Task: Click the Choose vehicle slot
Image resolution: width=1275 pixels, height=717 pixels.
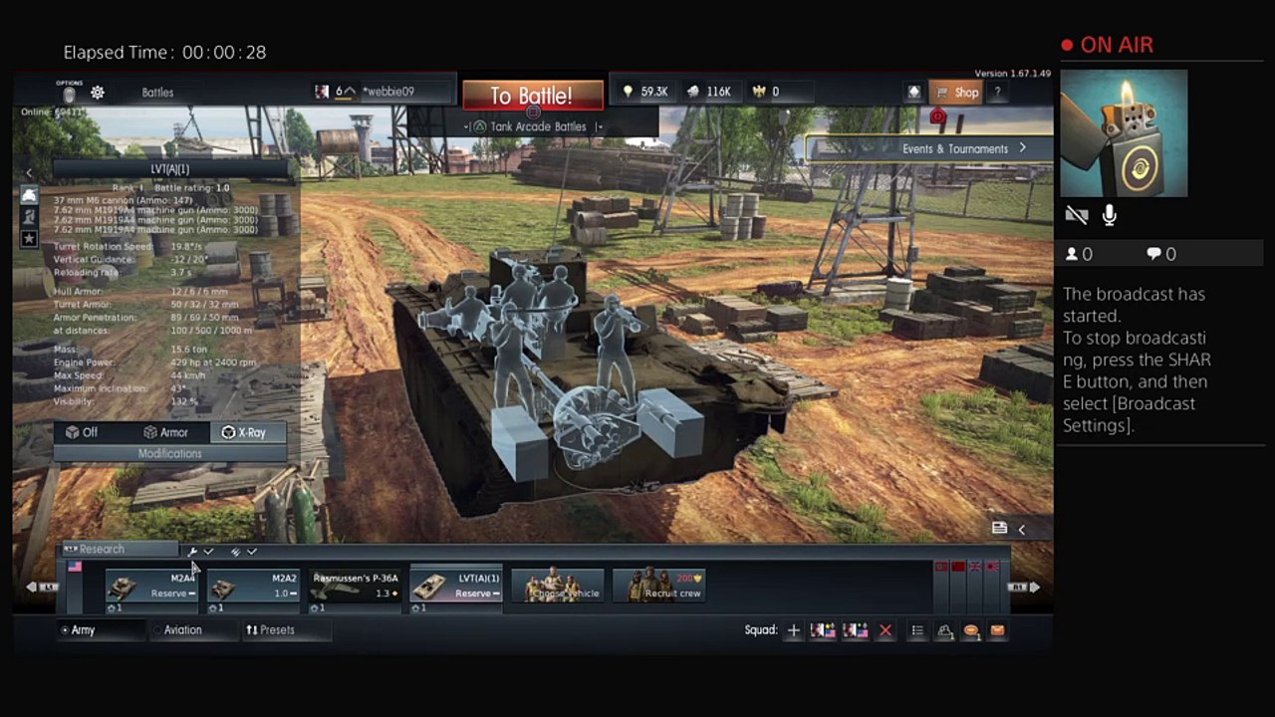Action: tap(558, 586)
